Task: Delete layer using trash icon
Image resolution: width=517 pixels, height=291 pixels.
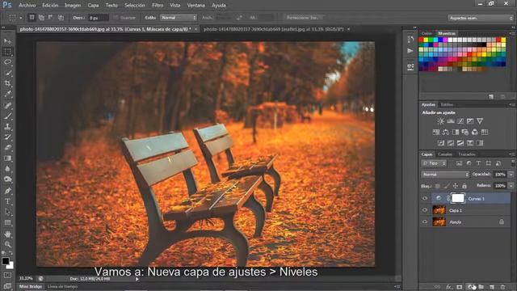Action: (502, 287)
